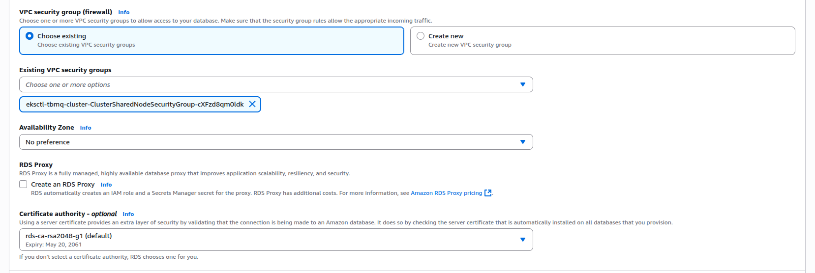The width and height of the screenshot is (815, 273).
Task: Click the arrow icon on the security groups selector
Action: pos(522,84)
